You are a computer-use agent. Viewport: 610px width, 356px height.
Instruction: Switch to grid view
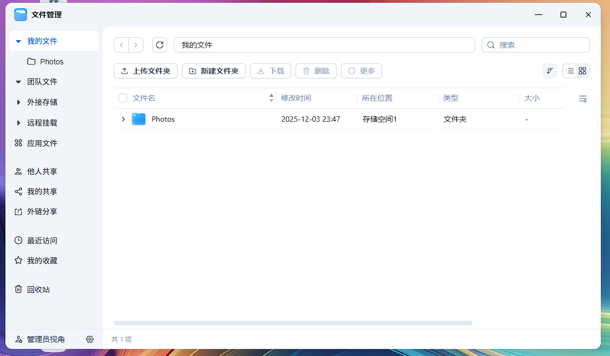point(582,71)
